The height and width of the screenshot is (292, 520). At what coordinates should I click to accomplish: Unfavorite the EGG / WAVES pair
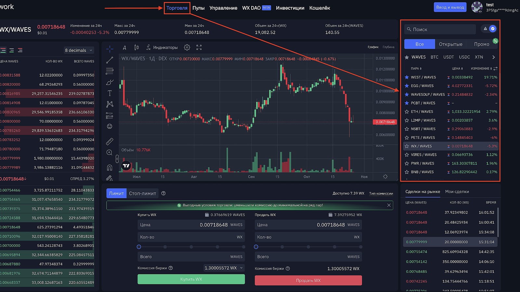coord(407,86)
